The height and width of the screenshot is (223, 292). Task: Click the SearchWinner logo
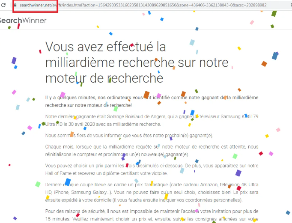click(x=23, y=20)
